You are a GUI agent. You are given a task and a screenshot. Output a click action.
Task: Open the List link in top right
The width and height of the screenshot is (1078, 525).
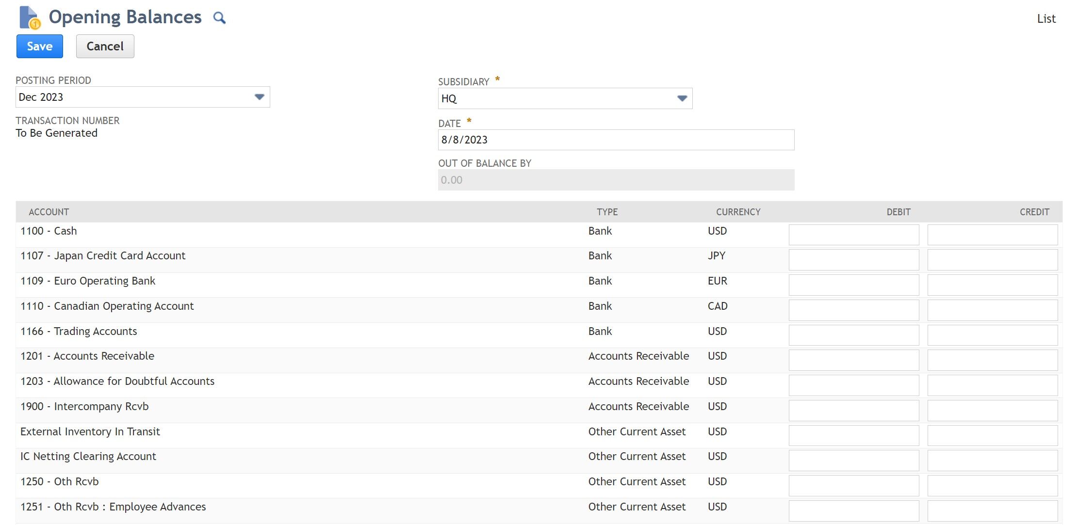(1046, 18)
